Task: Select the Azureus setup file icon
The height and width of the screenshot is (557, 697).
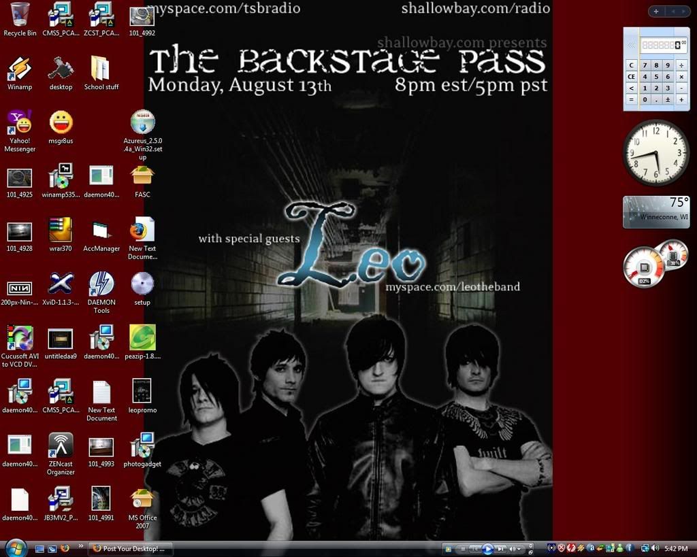Action: pos(142,122)
